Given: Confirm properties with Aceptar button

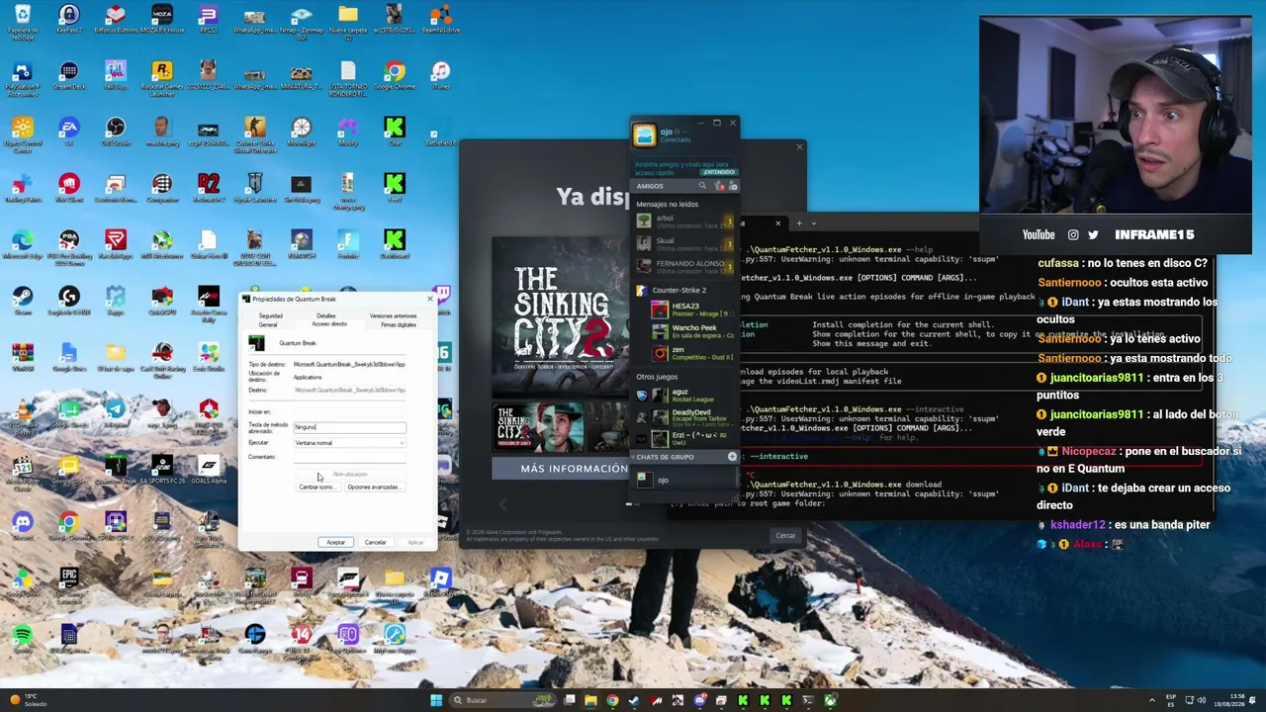Looking at the screenshot, I should click(336, 542).
